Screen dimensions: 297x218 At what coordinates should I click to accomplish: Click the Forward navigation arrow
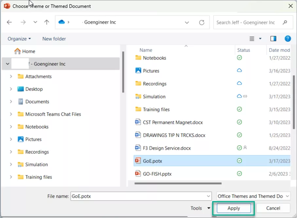(x=23, y=22)
